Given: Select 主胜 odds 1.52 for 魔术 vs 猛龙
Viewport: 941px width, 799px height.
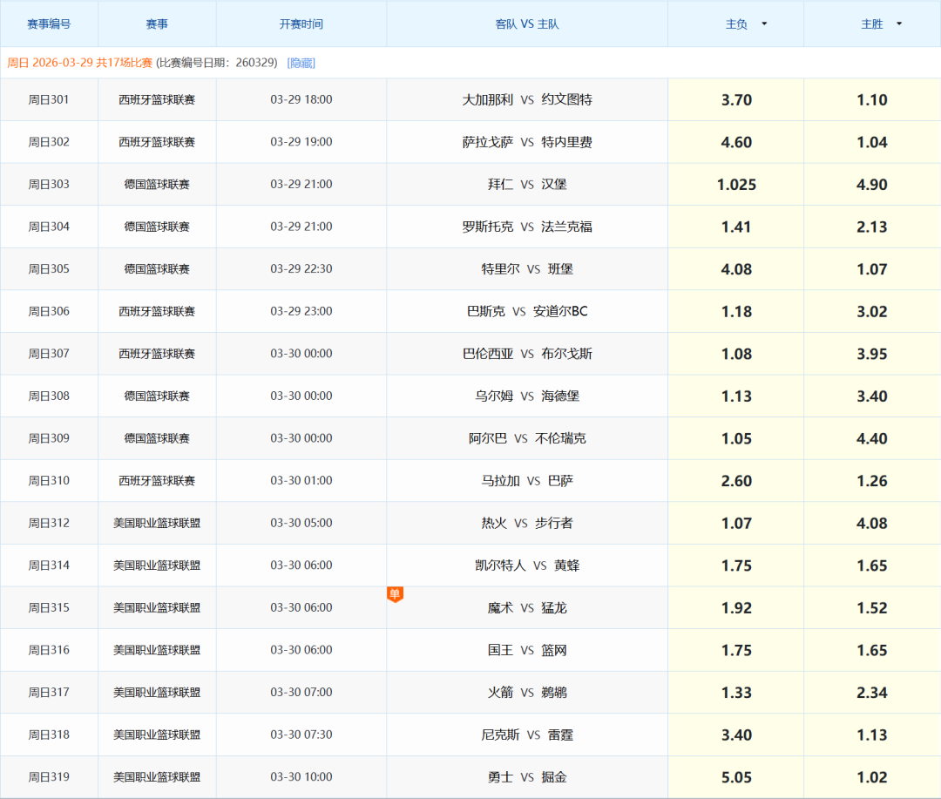Looking at the screenshot, I should (x=872, y=607).
